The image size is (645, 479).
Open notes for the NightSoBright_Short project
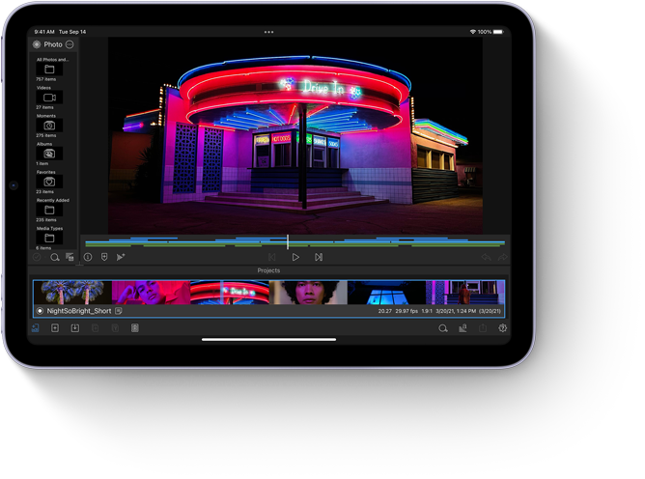119,311
